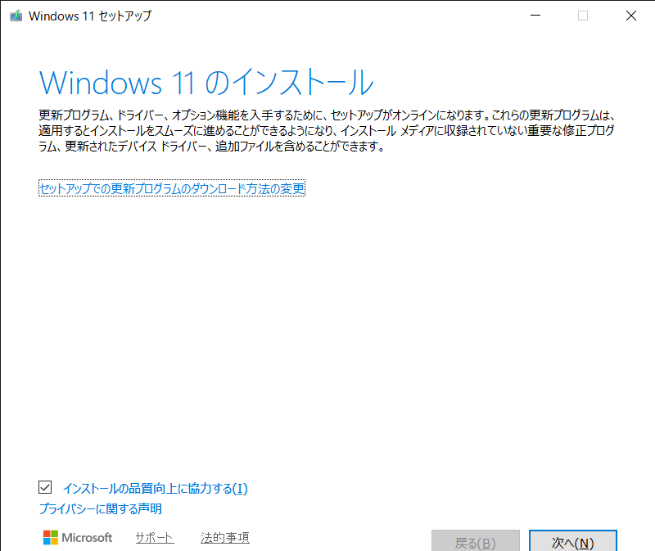Viewport: 655px width, 551px height.
Task: Click the 戻る(B) button
Action: [476, 541]
